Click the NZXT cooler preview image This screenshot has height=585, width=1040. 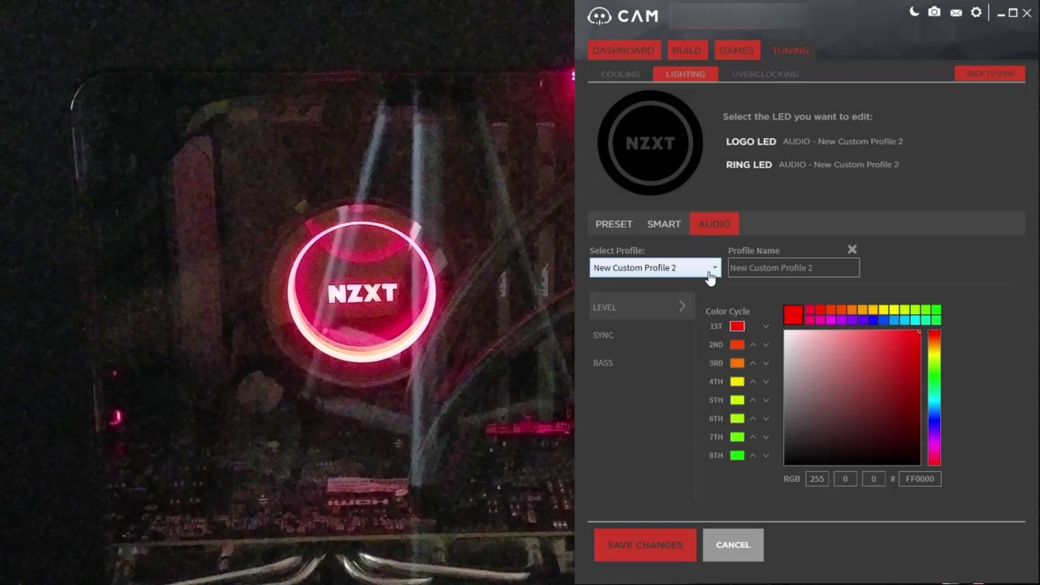click(x=650, y=143)
